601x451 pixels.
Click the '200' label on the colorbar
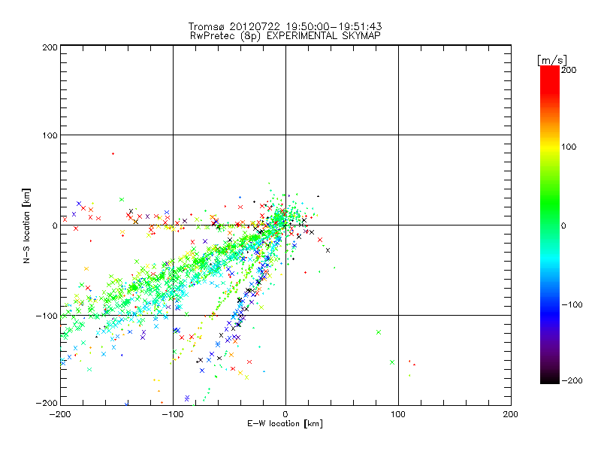pyautogui.click(x=569, y=70)
